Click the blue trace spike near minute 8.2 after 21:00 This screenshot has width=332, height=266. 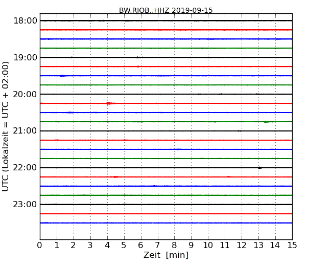coord(178,149)
